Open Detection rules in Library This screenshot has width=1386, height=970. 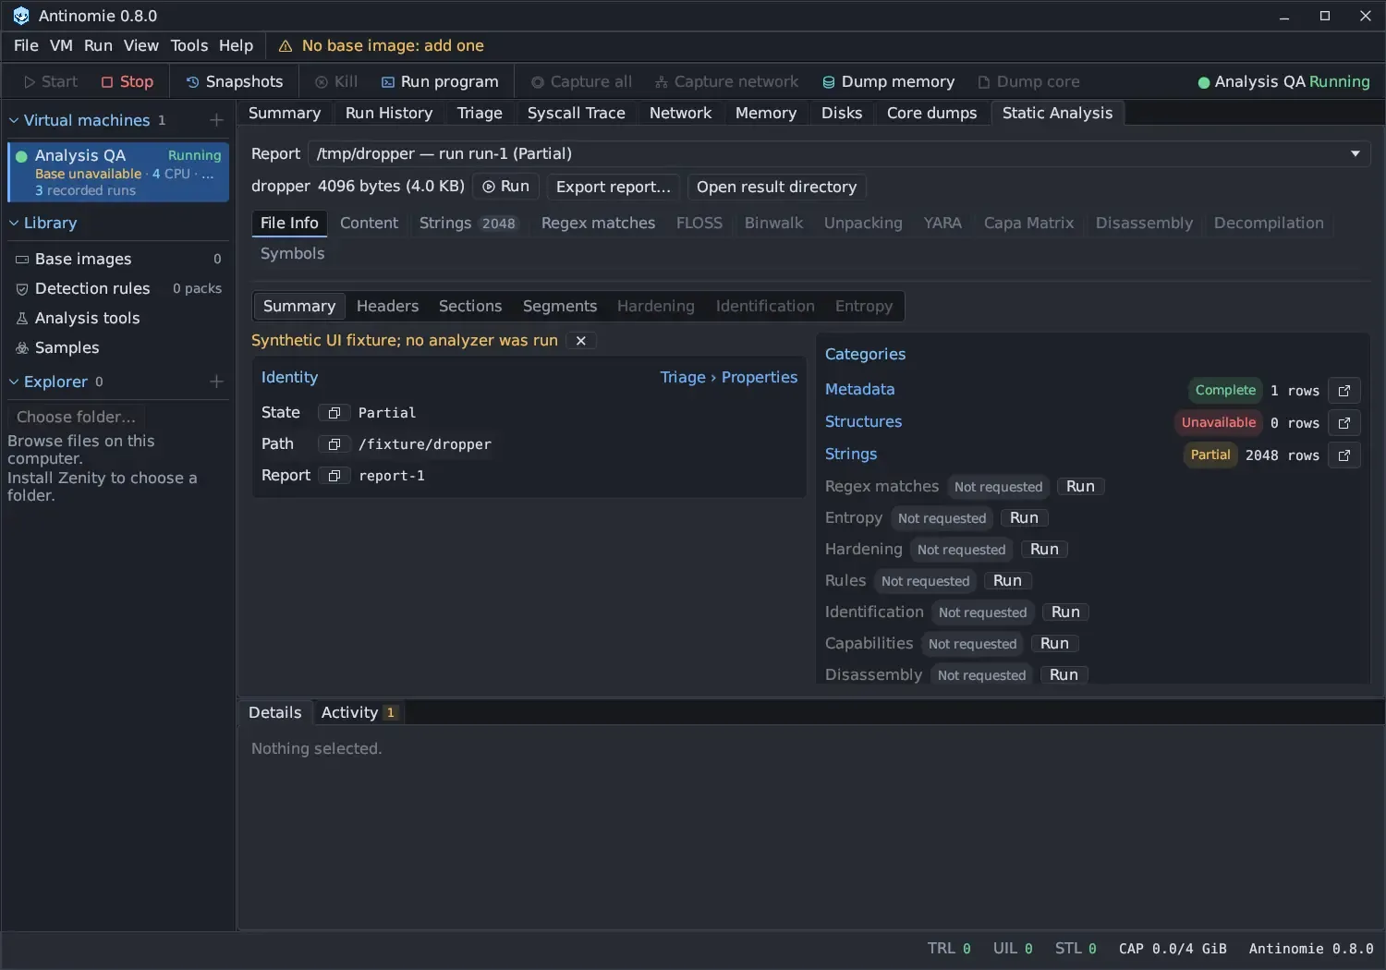(x=118, y=288)
